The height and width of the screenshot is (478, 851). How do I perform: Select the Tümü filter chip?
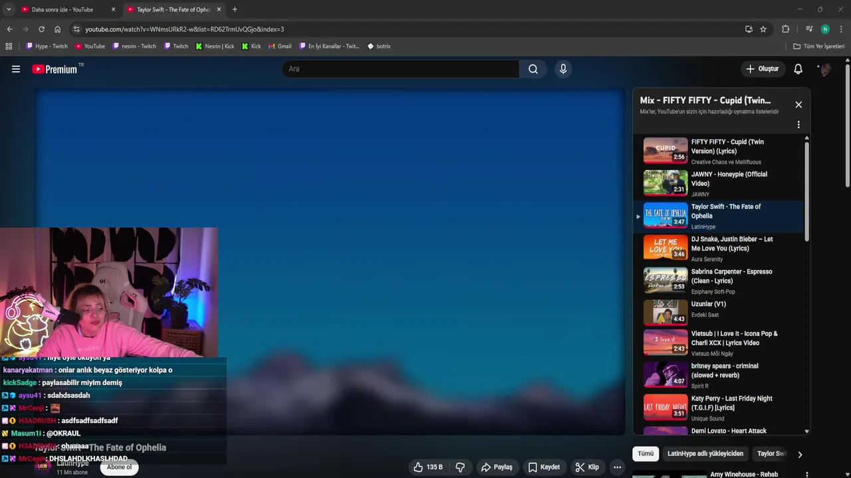pyautogui.click(x=646, y=454)
